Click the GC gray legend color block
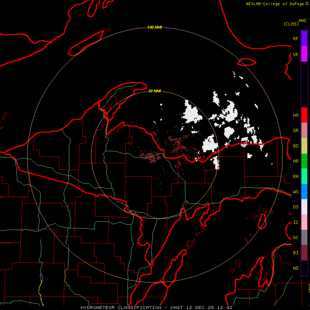Image resolution: width=310 pixels, height=310 pixels. point(304,237)
